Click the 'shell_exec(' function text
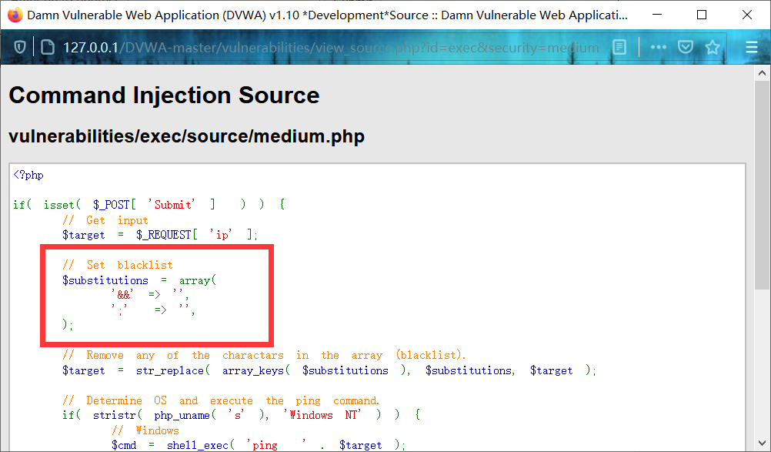This screenshot has height=452, width=771. tap(201, 445)
